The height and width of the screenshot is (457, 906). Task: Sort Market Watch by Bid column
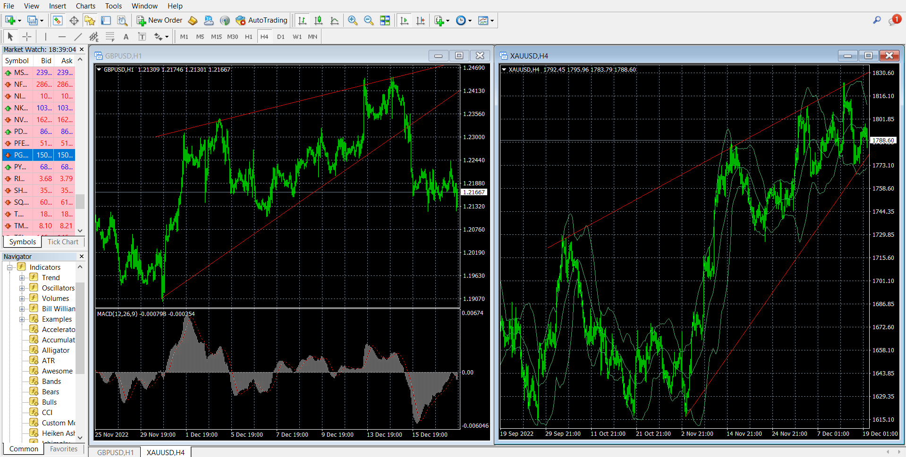[46, 61]
